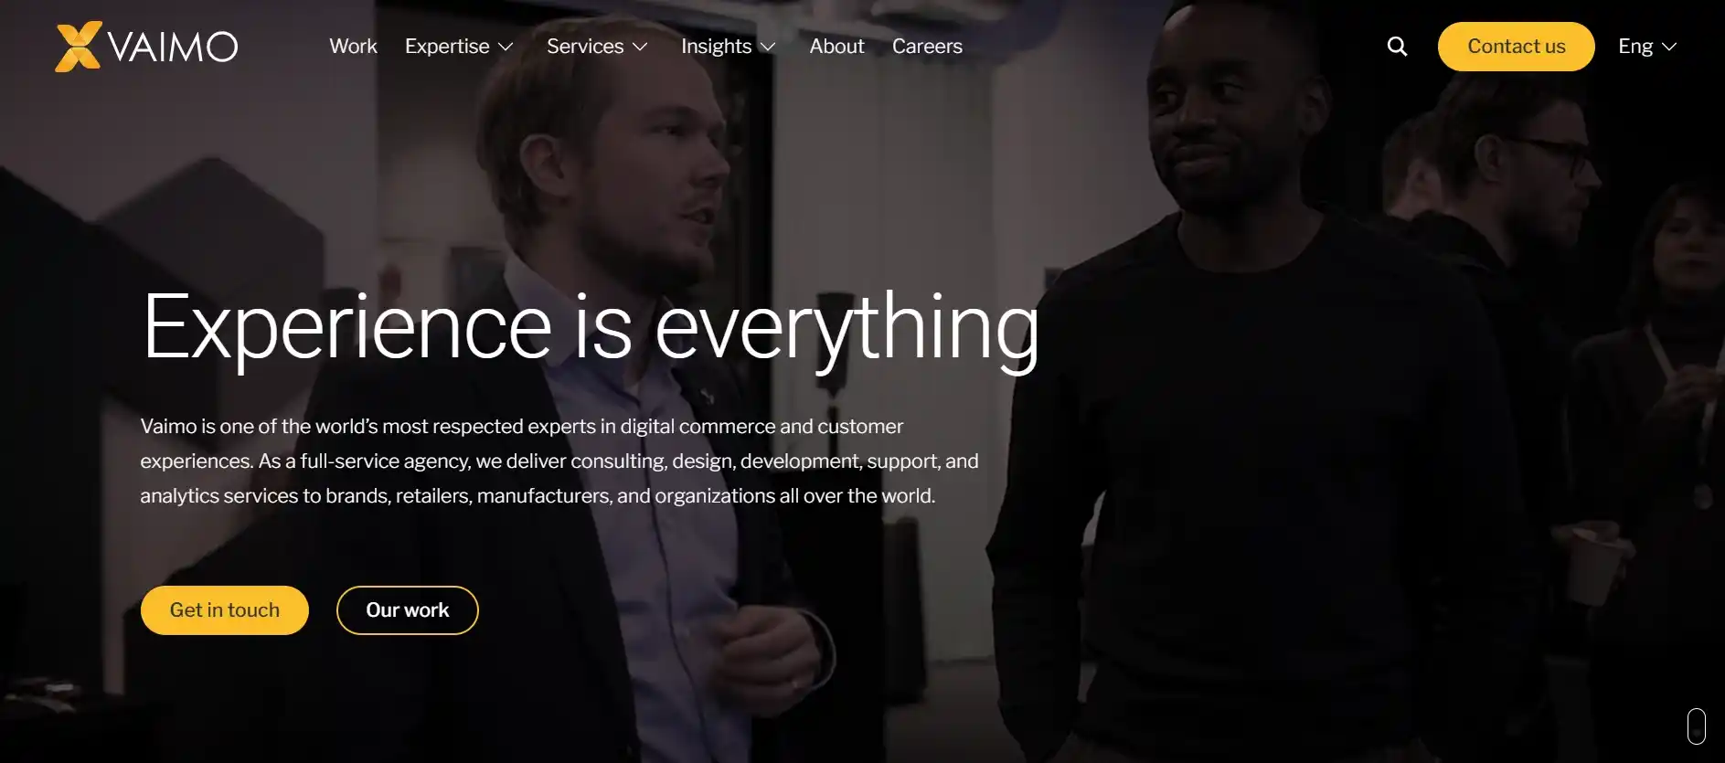The height and width of the screenshot is (763, 1725).
Task: Go to the About page
Action: (x=836, y=47)
